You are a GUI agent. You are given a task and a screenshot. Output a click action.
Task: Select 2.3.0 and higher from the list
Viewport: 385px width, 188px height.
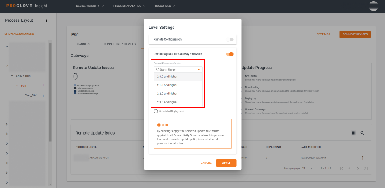click(x=167, y=102)
